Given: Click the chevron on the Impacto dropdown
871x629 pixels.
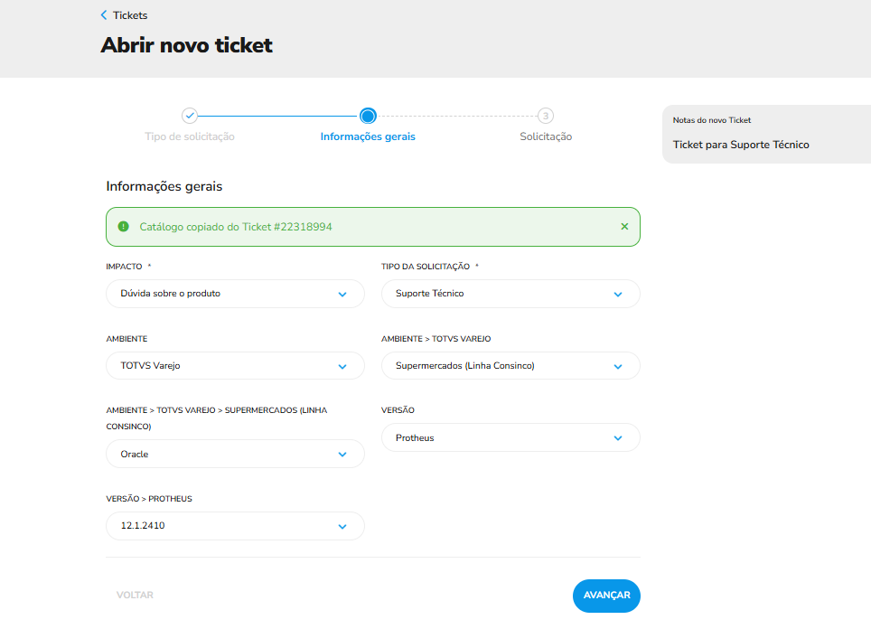Looking at the screenshot, I should coord(342,294).
